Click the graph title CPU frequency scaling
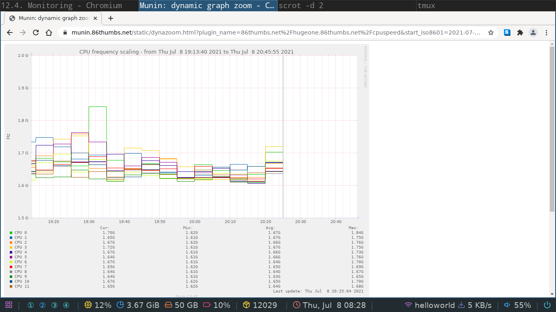556x312 pixels. [186, 52]
